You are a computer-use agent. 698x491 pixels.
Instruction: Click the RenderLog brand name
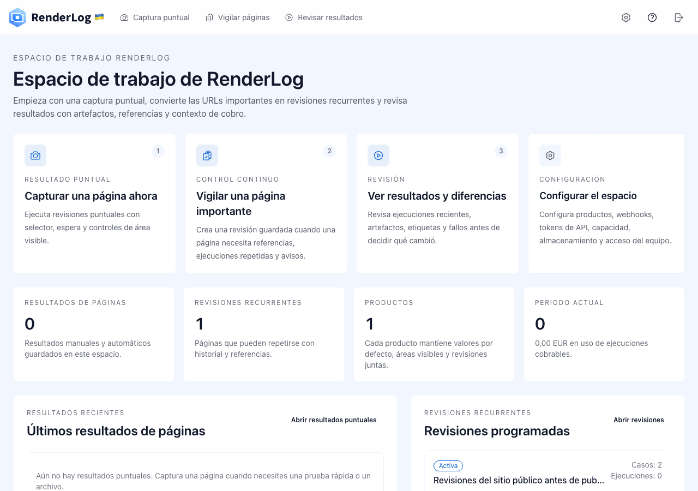point(61,17)
